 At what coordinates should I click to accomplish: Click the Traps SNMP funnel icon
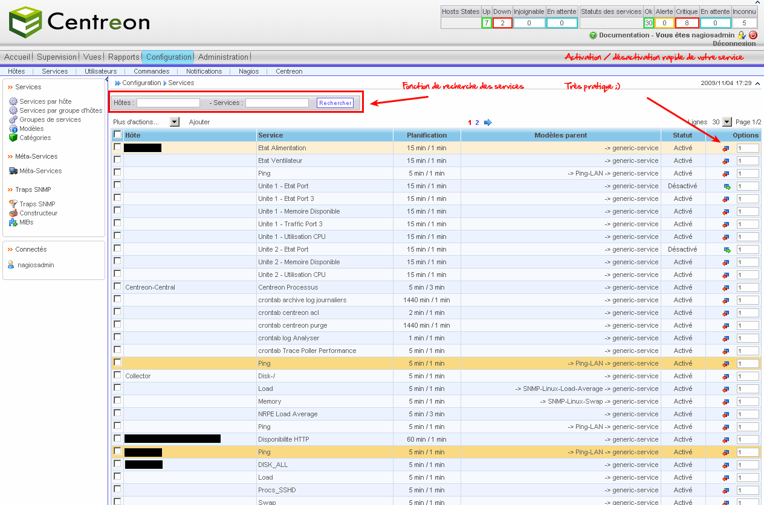[13, 204]
